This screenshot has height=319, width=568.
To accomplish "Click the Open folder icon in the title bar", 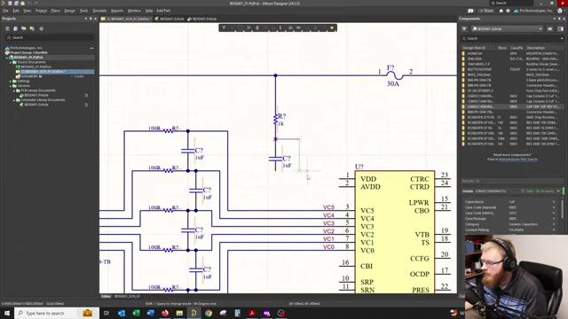I will tap(22, 4).
